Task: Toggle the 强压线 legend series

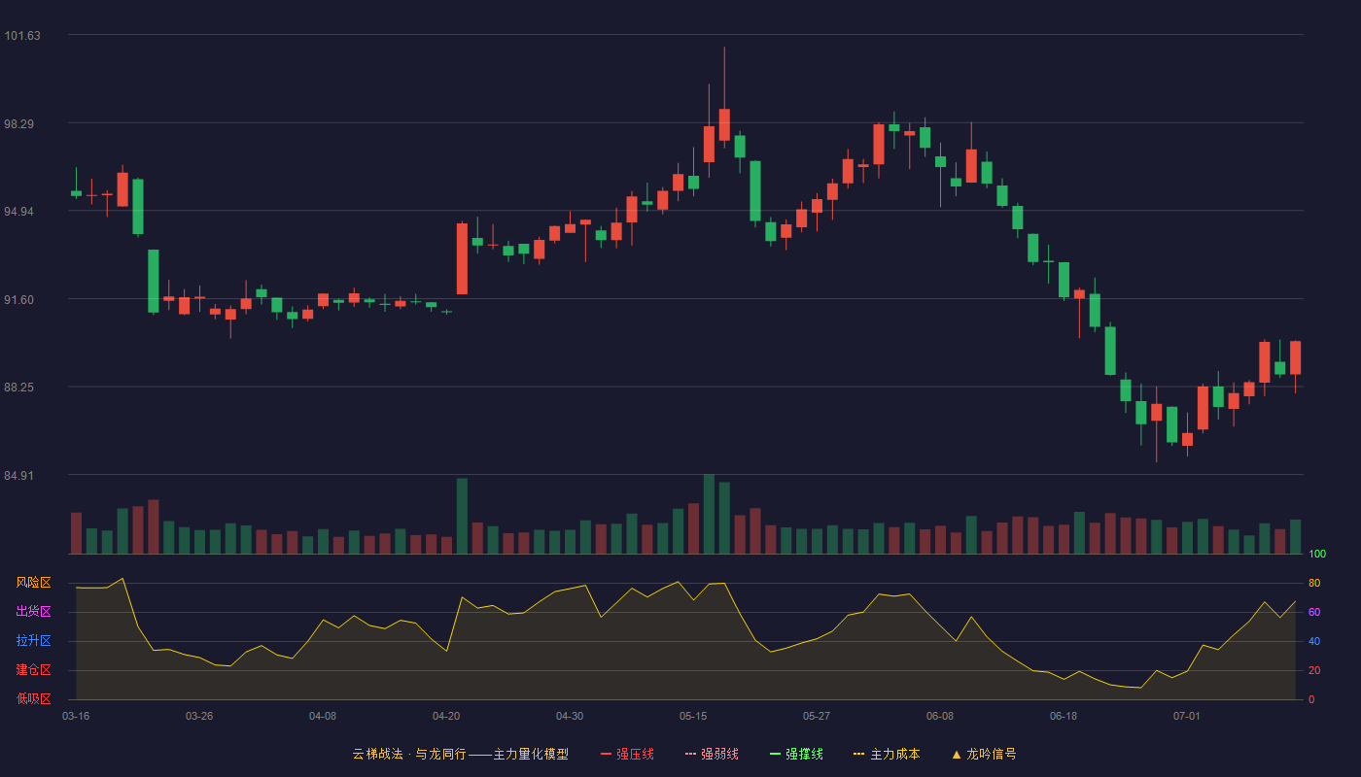Action: point(627,754)
